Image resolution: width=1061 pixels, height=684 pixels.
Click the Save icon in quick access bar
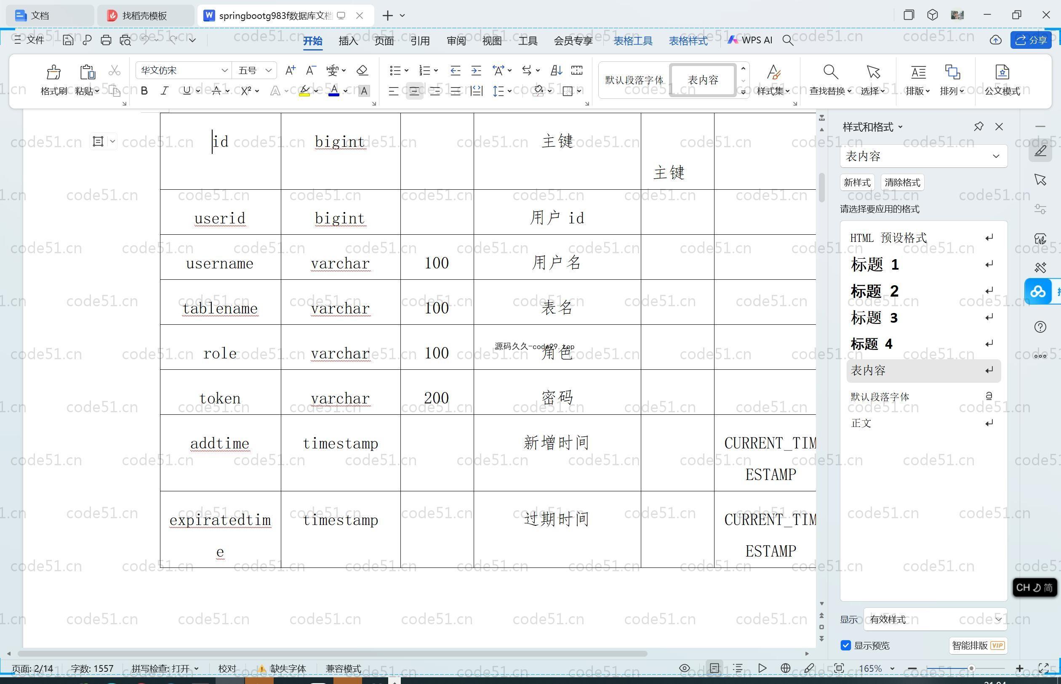67,40
